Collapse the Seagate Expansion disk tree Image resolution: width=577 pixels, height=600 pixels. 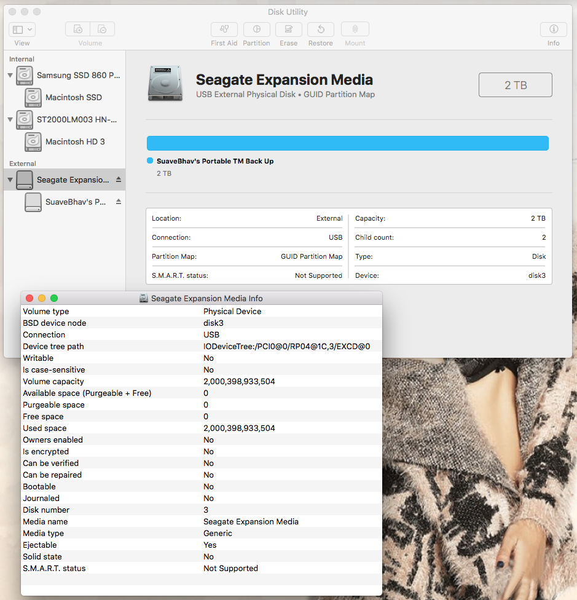pyautogui.click(x=10, y=180)
